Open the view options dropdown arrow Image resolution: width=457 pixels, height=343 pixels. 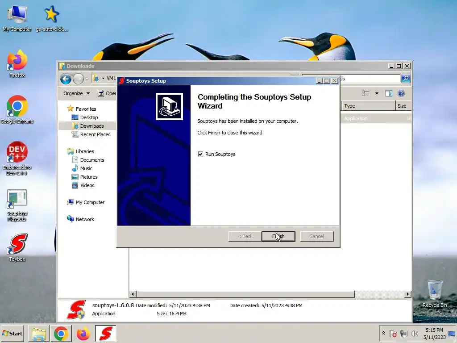(377, 93)
